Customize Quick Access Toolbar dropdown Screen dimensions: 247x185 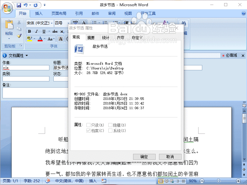click(45, 5)
